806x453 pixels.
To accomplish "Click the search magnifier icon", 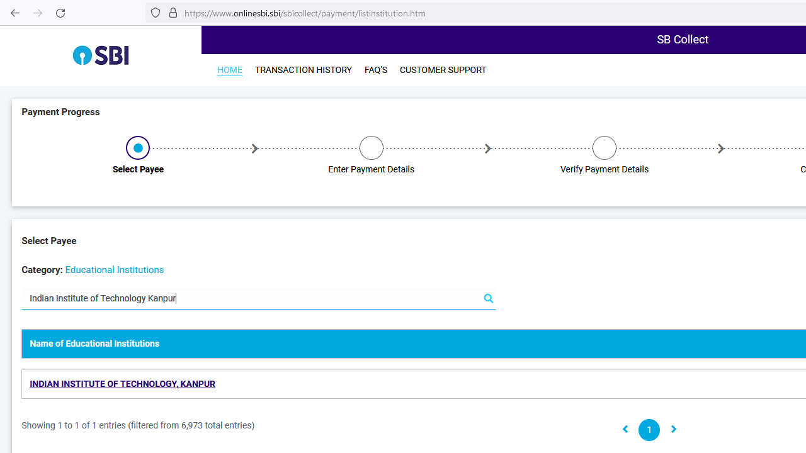I will click(488, 299).
